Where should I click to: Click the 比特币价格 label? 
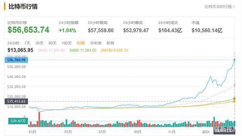(17, 23)
